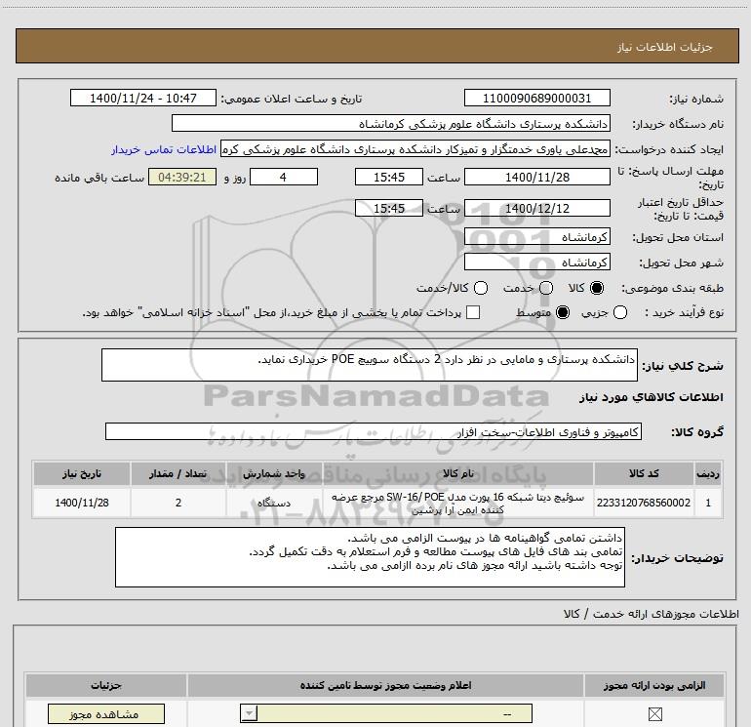Click the request creator name field
The height and width of the screenshot is (727, 751).
click(x=415, y=149)
